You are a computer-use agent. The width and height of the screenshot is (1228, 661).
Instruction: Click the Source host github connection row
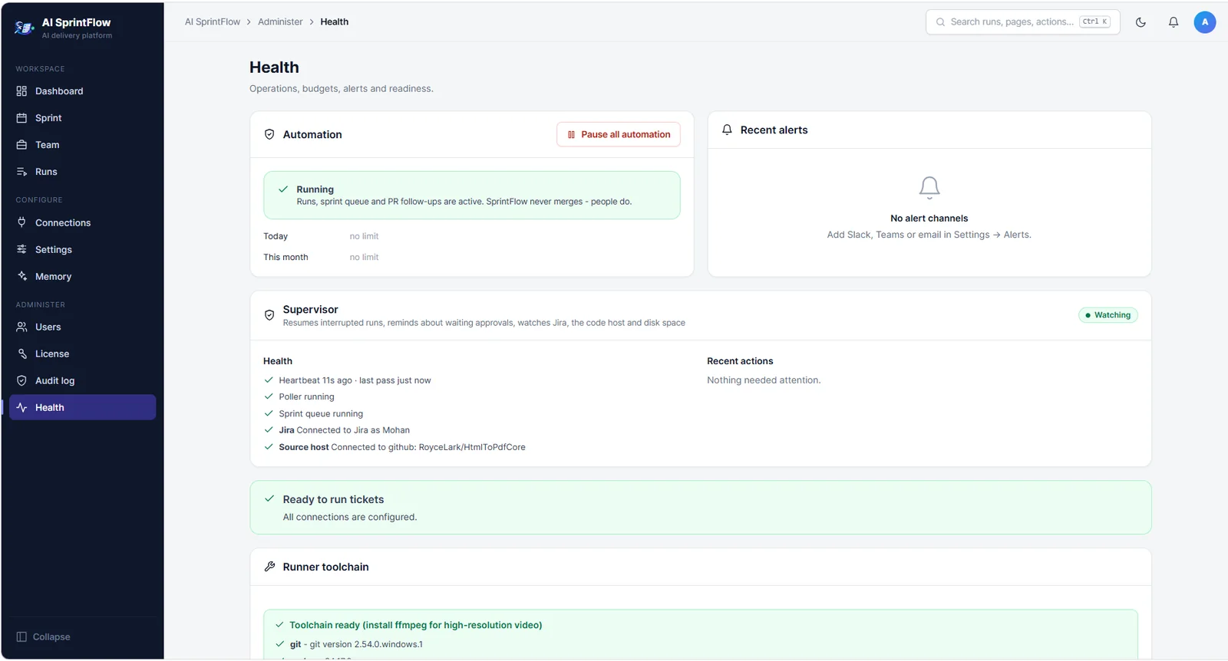coord(394,447)
